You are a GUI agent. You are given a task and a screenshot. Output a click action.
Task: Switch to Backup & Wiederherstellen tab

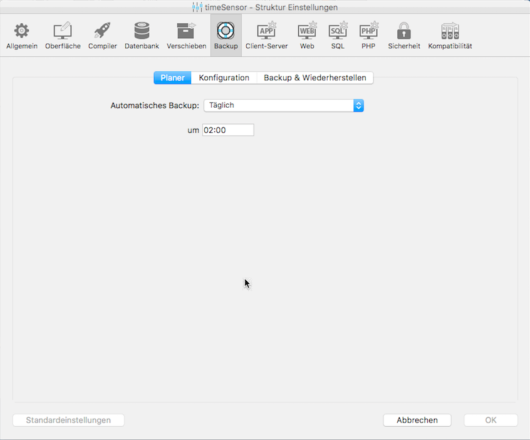tap(314, 78)
